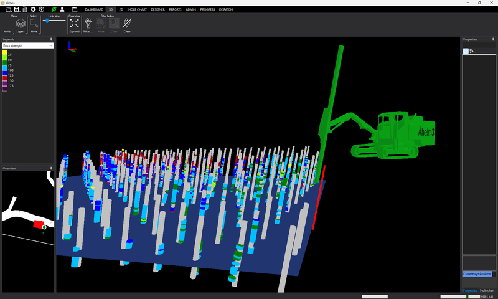Open the HOLE CHART tab
The height and width of the screenshot is (299, 498).
tap(137, 9)
